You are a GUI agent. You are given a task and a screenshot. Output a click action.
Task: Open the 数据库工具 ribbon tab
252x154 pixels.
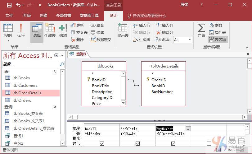[x=89, y=16]
